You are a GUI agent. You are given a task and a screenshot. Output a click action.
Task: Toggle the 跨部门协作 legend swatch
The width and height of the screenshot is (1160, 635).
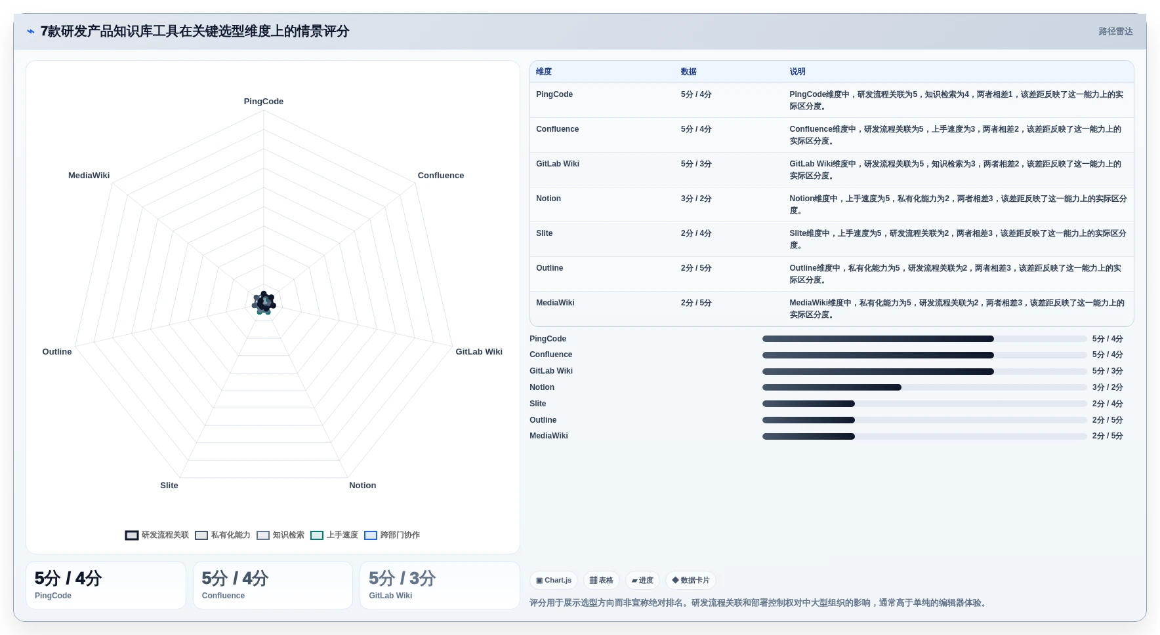tap(371, 535)
